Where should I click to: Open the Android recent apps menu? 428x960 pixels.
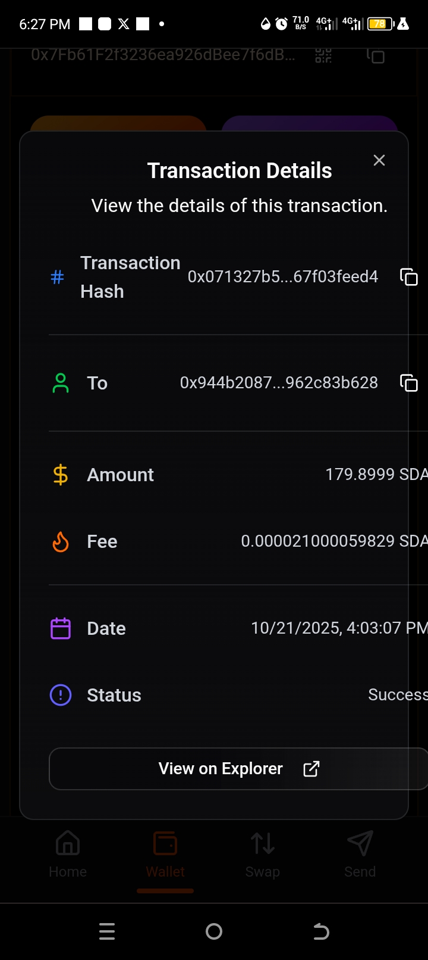pos(107,931)
